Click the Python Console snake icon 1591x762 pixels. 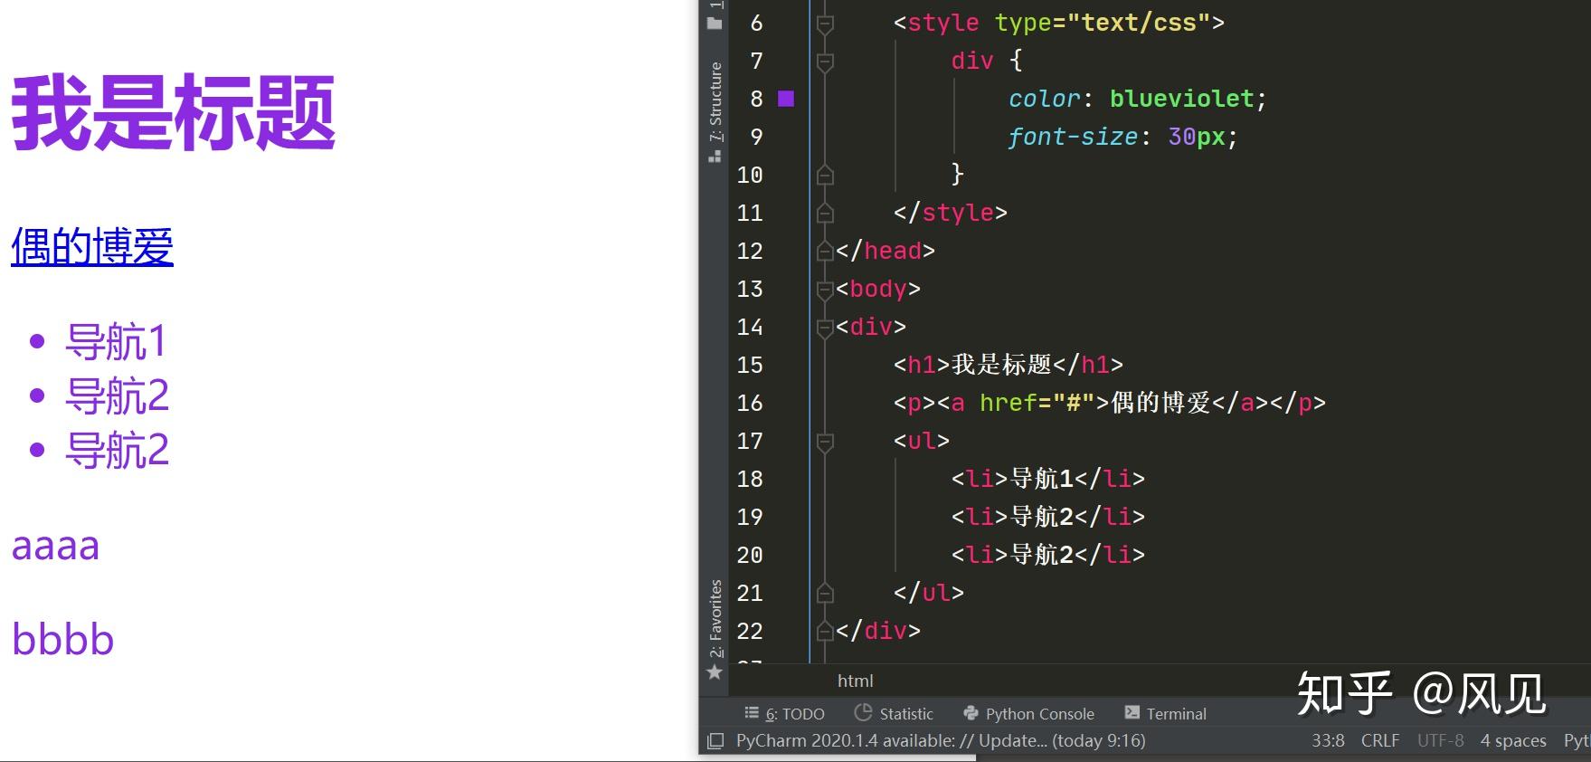point(971,713)
